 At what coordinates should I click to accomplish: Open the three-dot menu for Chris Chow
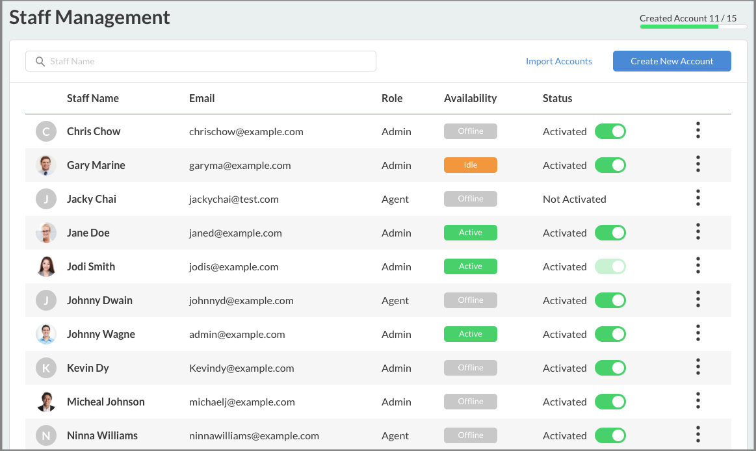[x=697, y=130]
